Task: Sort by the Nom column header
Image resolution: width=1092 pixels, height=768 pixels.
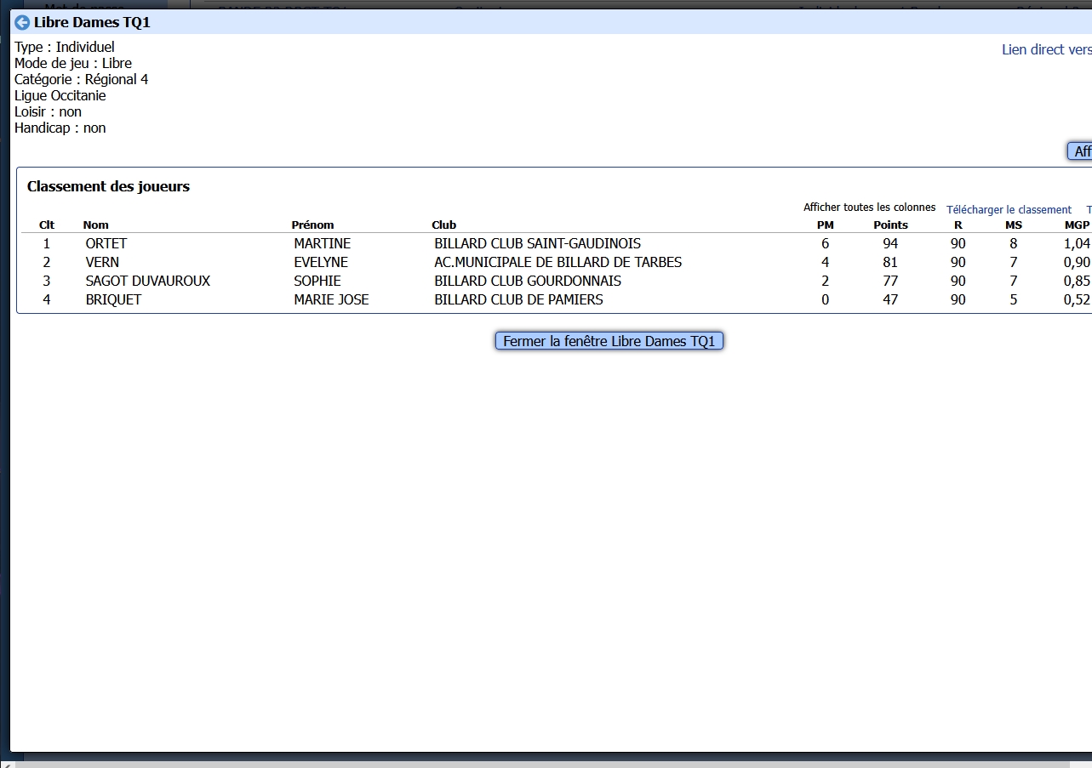Action: [96, 225]
